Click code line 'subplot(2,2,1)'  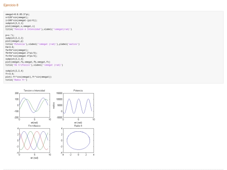(x=14, y=23)
